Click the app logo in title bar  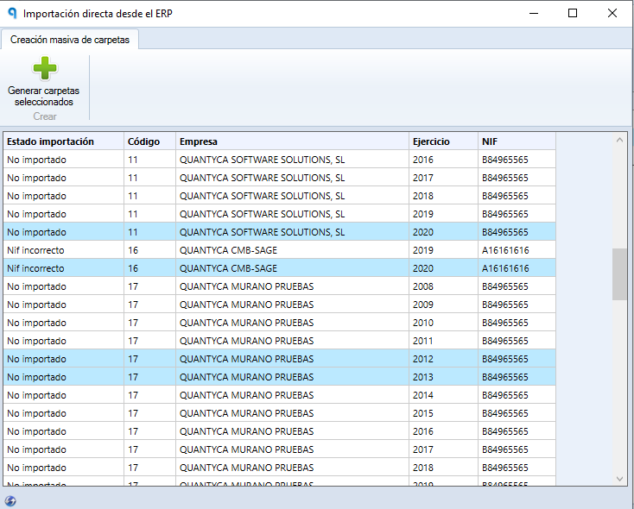12,13
